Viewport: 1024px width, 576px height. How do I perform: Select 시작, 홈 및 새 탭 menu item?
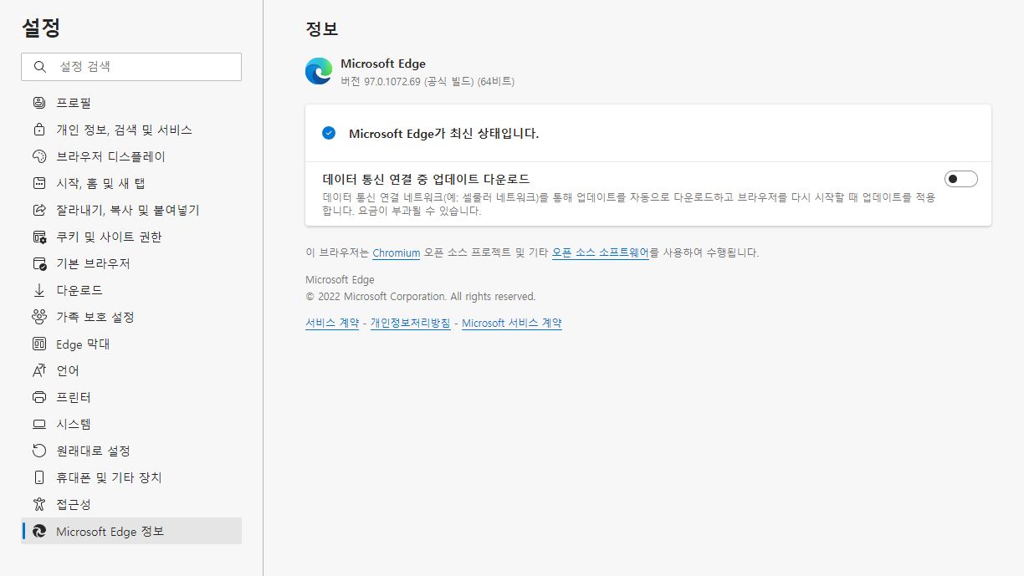click(x=131, y=183)
